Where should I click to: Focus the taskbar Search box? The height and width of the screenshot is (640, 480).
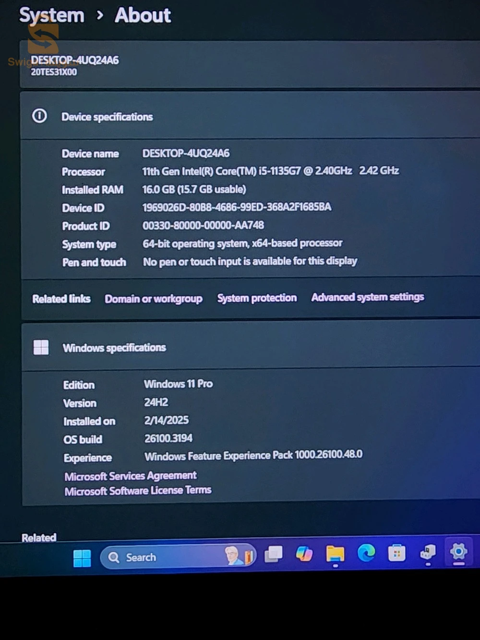(x=178, y=556)
